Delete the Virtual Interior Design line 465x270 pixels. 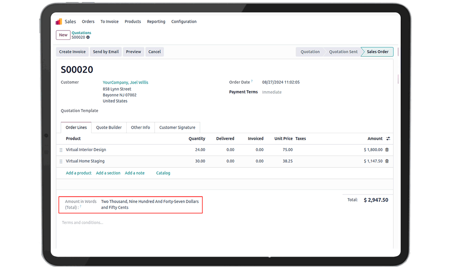pos(387,150)
